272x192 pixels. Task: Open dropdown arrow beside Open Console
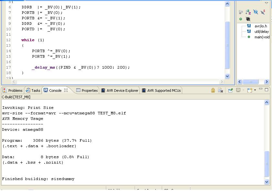[255, 90]
